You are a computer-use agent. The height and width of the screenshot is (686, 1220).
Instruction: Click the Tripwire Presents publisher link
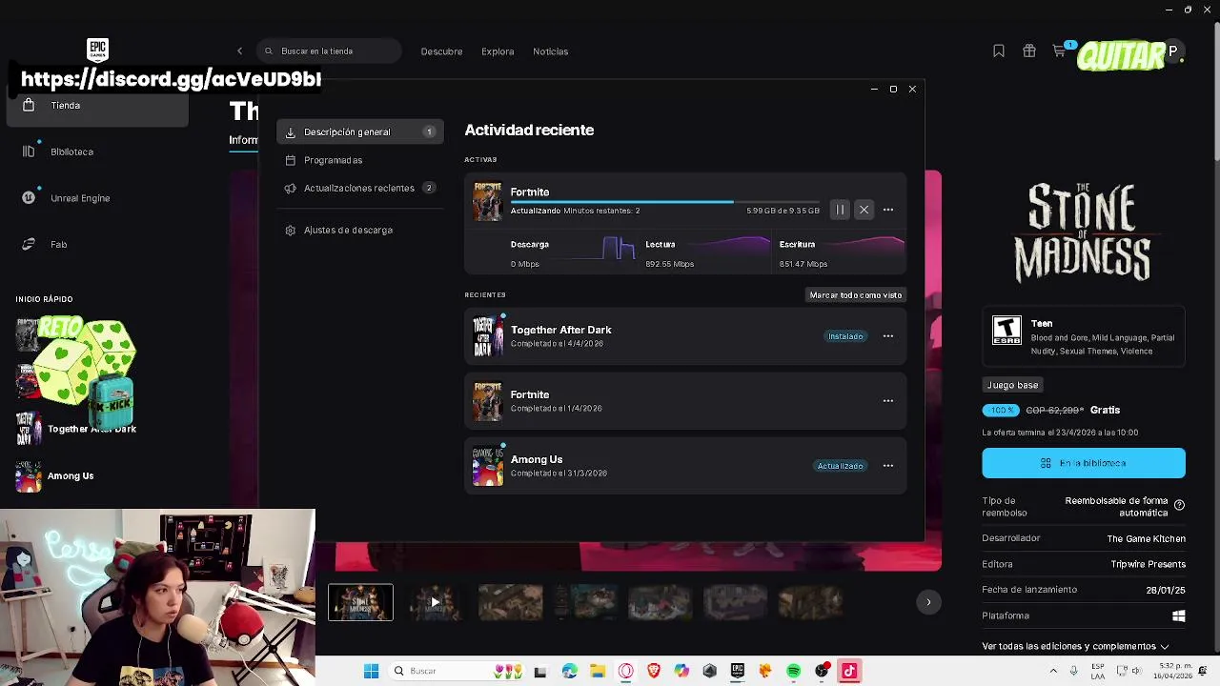coord(1148,564)
